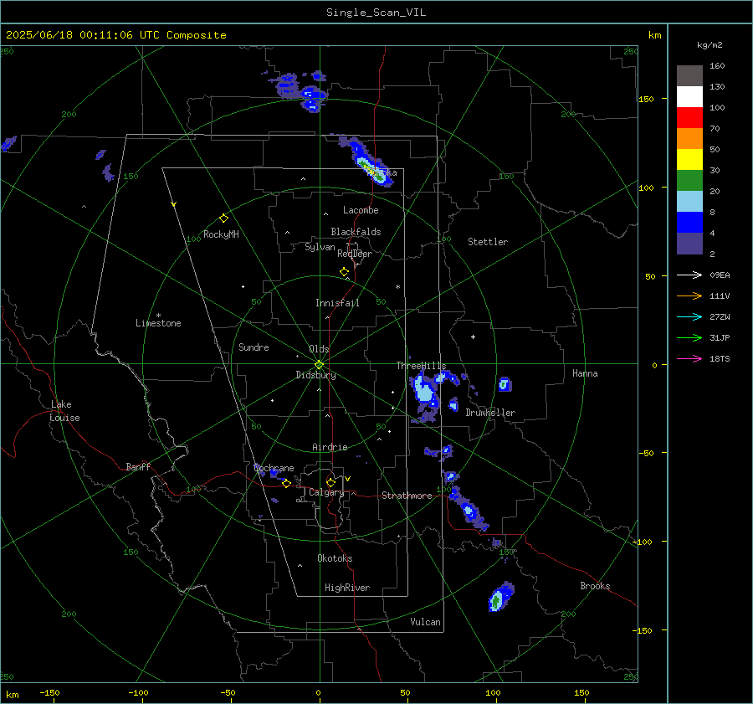This screenshot has width=753, height=704.
Task: Click the Drumheller town label
Action: (490, 413)
